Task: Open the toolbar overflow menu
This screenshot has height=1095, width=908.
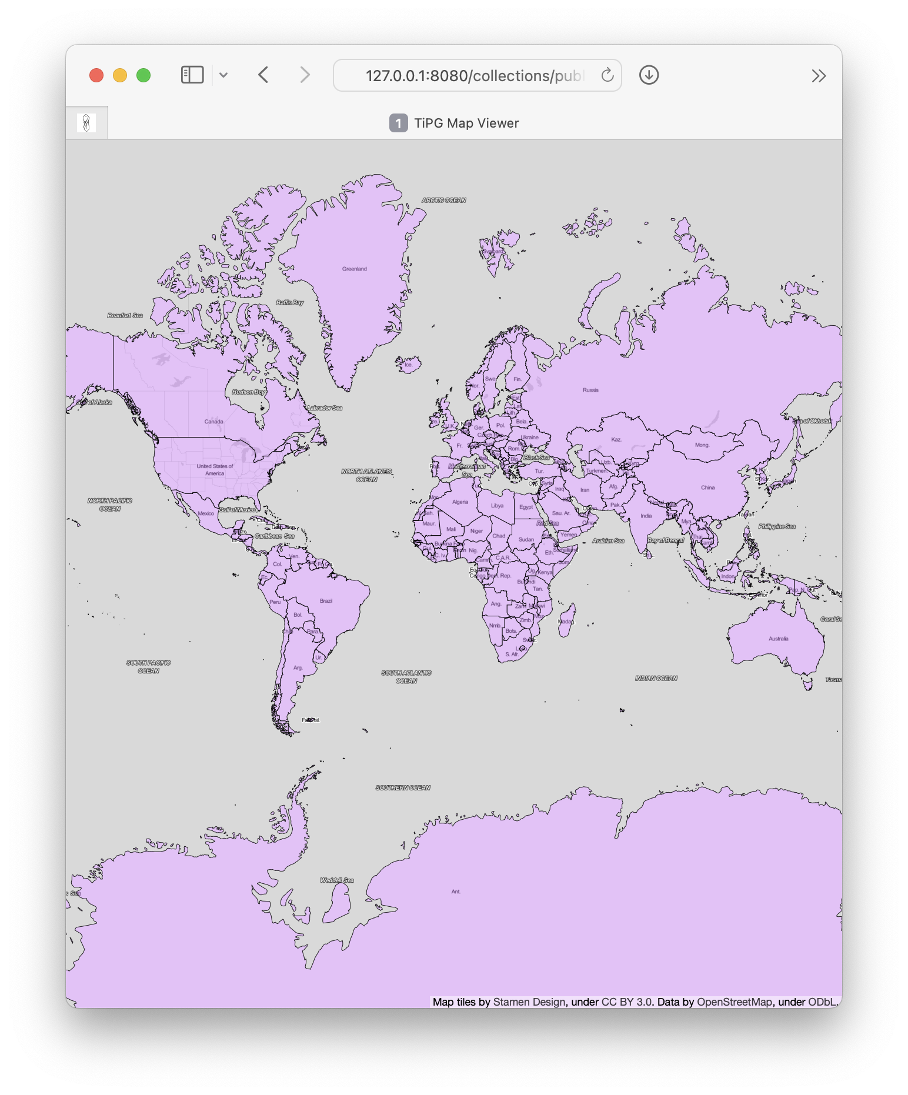Action: tap(819, 76)
